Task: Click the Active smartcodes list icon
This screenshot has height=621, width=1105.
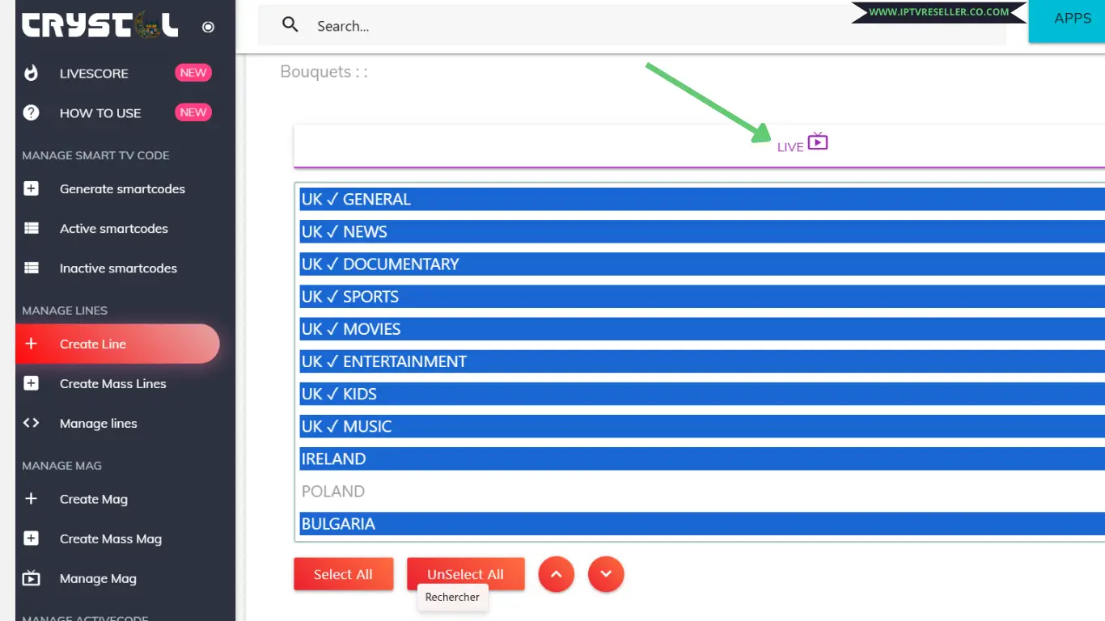Action: (31, 228)
